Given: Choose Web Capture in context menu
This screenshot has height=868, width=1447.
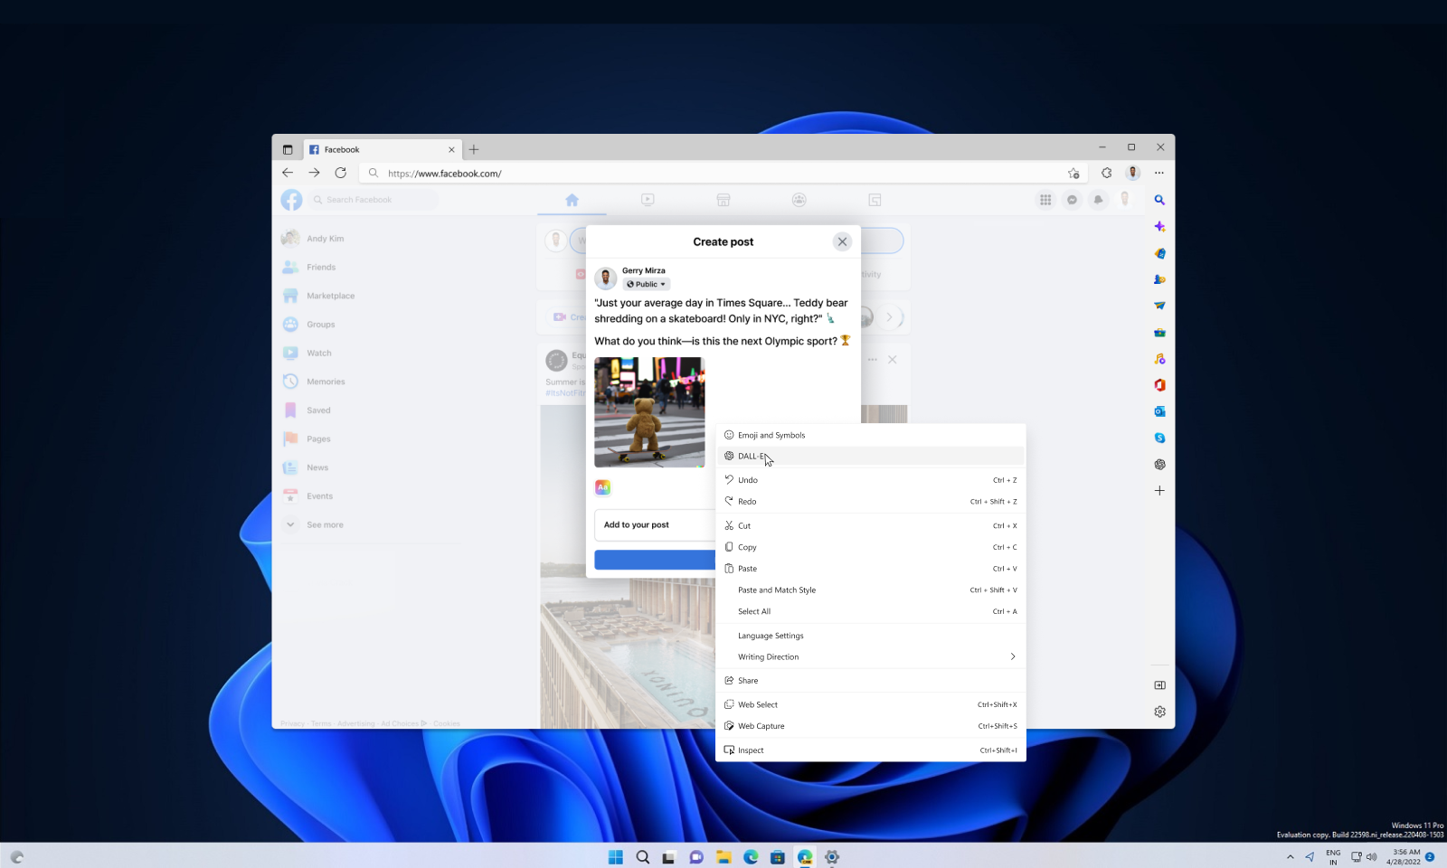Looking at the screenshot, I should pyautogui.click(x=870, y=726).
